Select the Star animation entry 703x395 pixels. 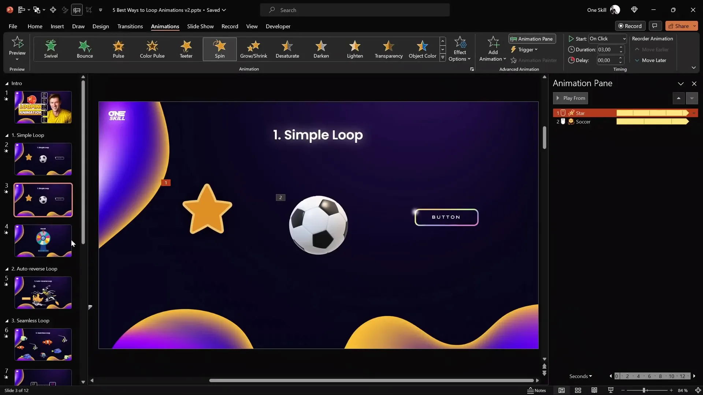625,113
